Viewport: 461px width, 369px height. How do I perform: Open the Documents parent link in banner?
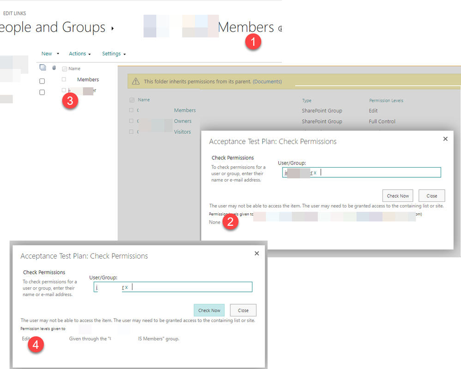pyautogui.click(x=267, y=81)
